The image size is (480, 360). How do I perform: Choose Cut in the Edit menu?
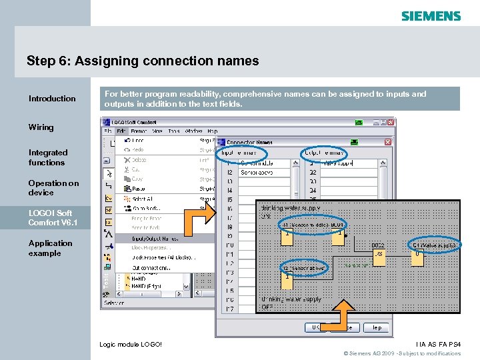tap(165, 169)
